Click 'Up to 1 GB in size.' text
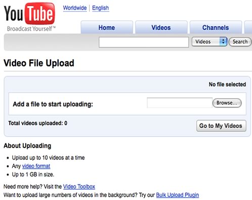The width and height of the screenshot is (252, 200). tap(33, 174)
